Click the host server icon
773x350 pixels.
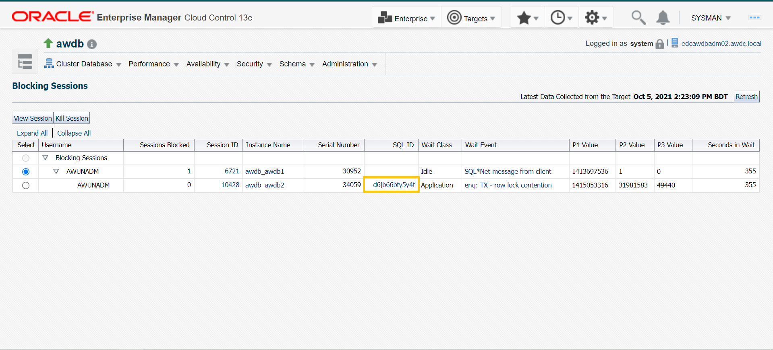coord(675,43)
